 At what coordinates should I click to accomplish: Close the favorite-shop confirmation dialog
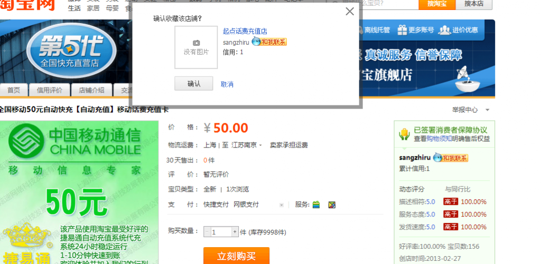(350, 12)
